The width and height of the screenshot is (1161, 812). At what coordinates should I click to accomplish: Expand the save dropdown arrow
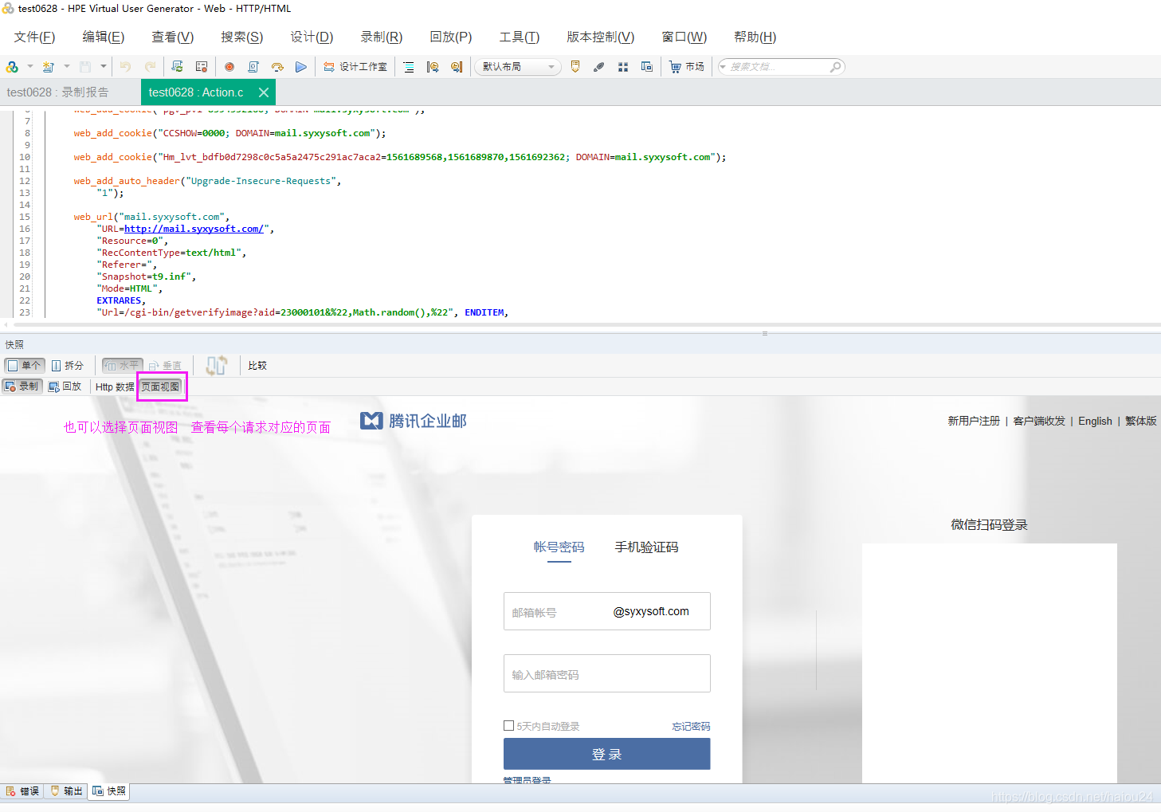(x=104, y=67)
